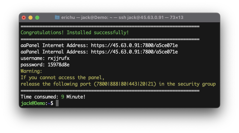Click the port list 7800|888|80|443|20|21
Image resolution: width=239 pixels, height=133 pixels.
125,84
